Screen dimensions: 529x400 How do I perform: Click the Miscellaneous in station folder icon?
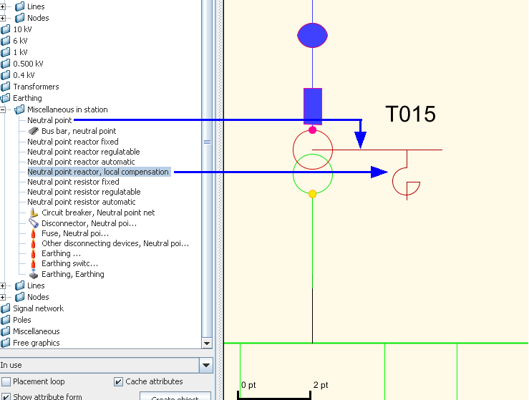pos(20,109)
